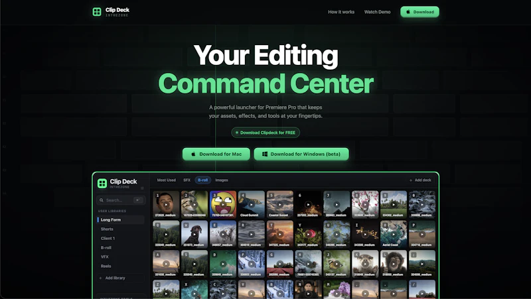Play the chimp thumbs-up clip on key L

tap(394, 264)
